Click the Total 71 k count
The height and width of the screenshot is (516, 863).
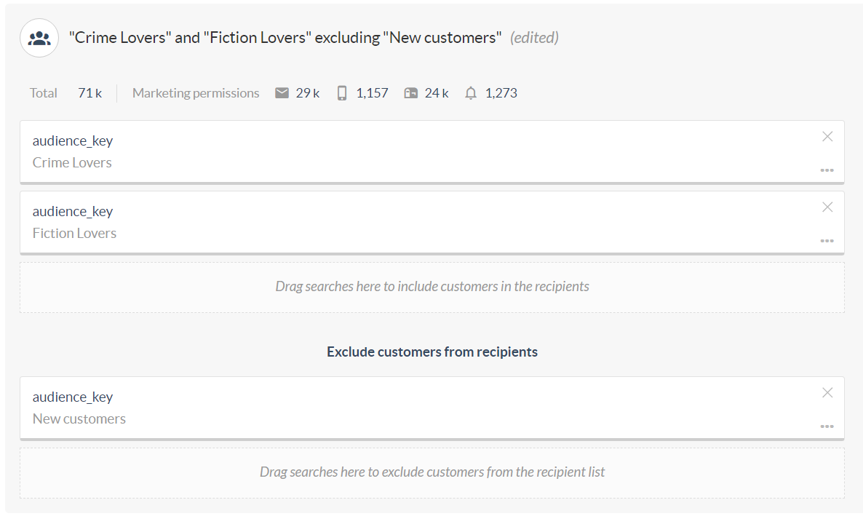click(90, 93)
